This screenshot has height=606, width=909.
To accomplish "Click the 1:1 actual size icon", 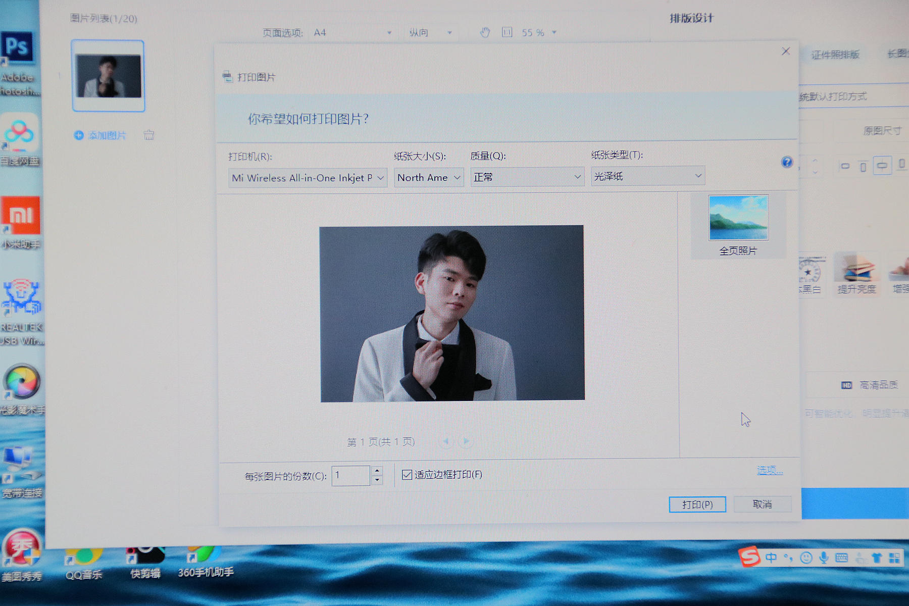I will (507, 32).
